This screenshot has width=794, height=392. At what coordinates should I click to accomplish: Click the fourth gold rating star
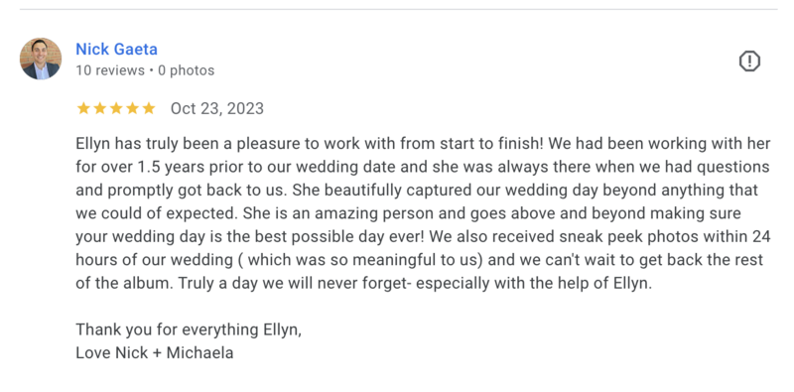pyautogui.click(x=132, y=108)
